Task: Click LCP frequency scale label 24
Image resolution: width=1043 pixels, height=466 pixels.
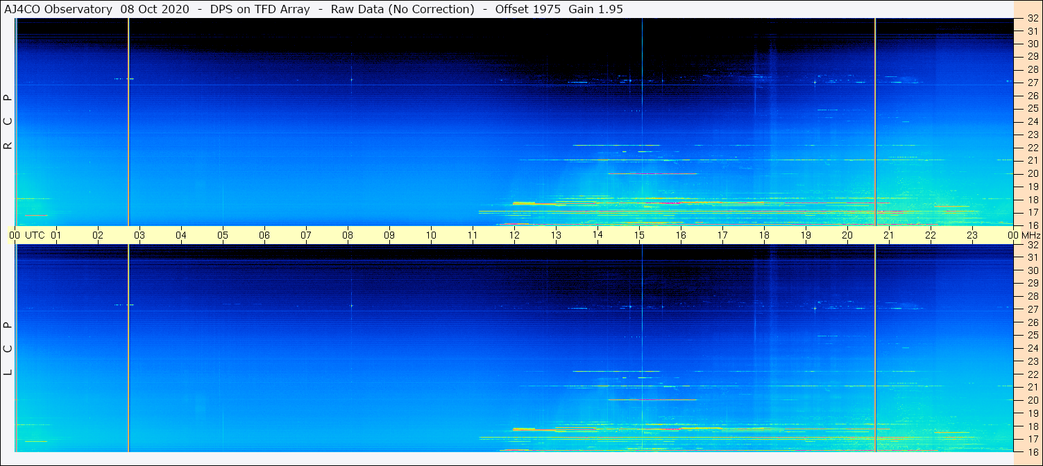Action: [x=1032, y=348]
